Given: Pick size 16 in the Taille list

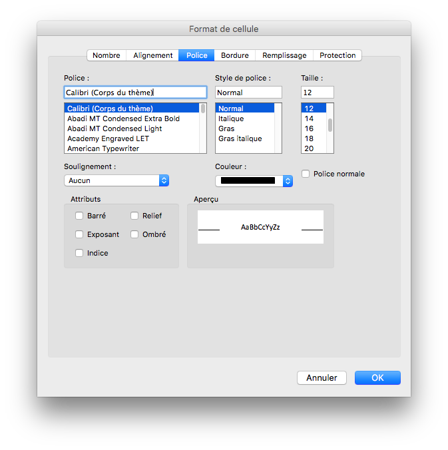Looking at the screenshot, I should point(310,128).
